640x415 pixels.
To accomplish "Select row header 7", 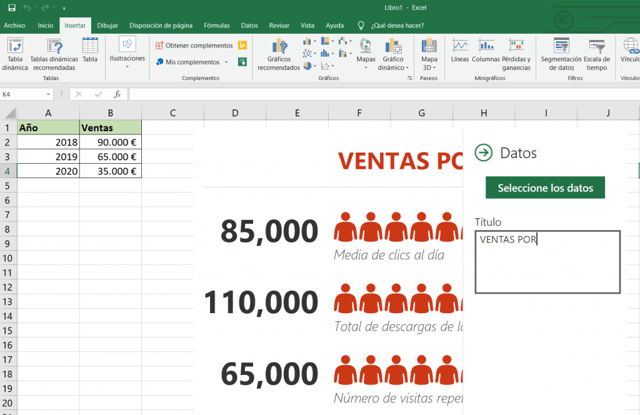I will pyautogui.click(x=7, y=214).
